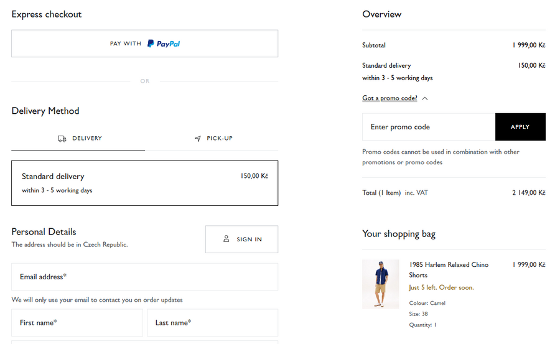
Task: Click the 'Got a promo code?' link
Action: coord(390,98)
